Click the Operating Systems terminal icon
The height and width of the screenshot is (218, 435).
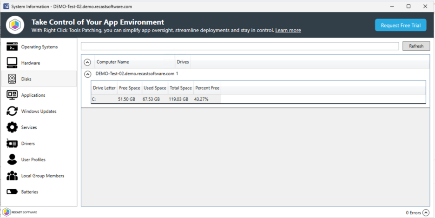coord(12,47)
